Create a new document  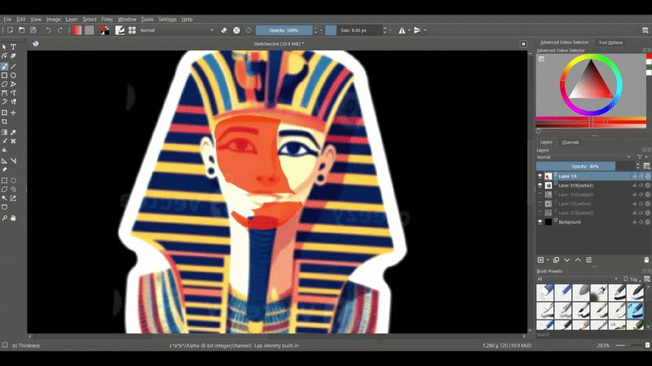pos(10,30)
